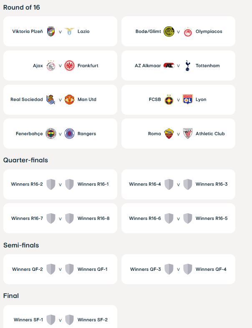
Task: Click the FCSB team name
Action: click(x=155, y=100)
